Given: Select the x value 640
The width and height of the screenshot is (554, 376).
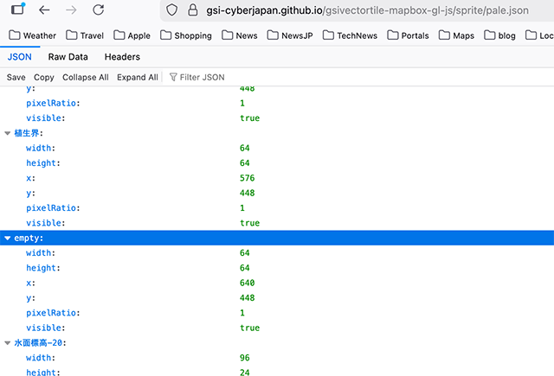Looking at the screenshot, I should click(247, 283).
